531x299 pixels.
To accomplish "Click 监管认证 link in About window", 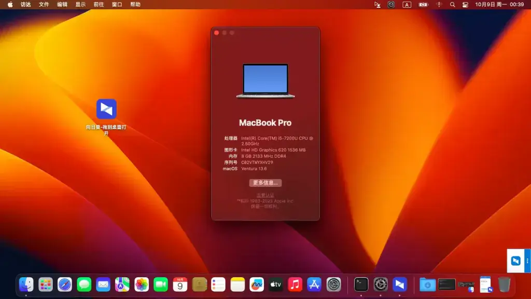I will tap(265, 195).
